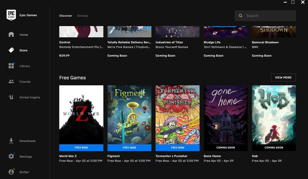The image size is (308, 179).
Task: Open the Friends people icon
Action: [11, 81]
